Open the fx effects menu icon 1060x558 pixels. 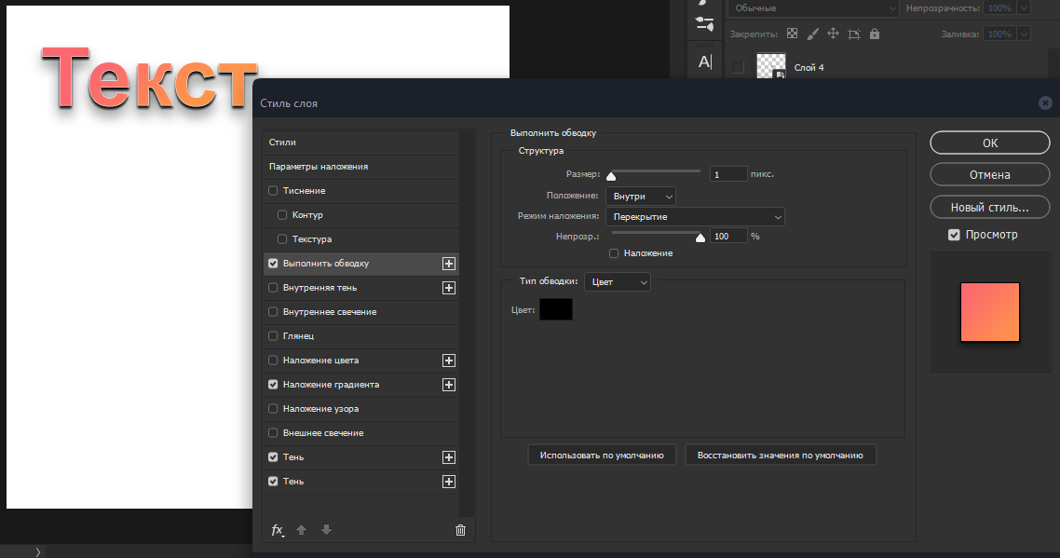point(278,530)
